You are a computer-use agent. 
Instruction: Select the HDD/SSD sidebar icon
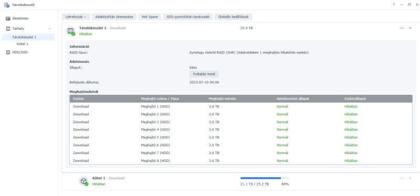[8, 52]
